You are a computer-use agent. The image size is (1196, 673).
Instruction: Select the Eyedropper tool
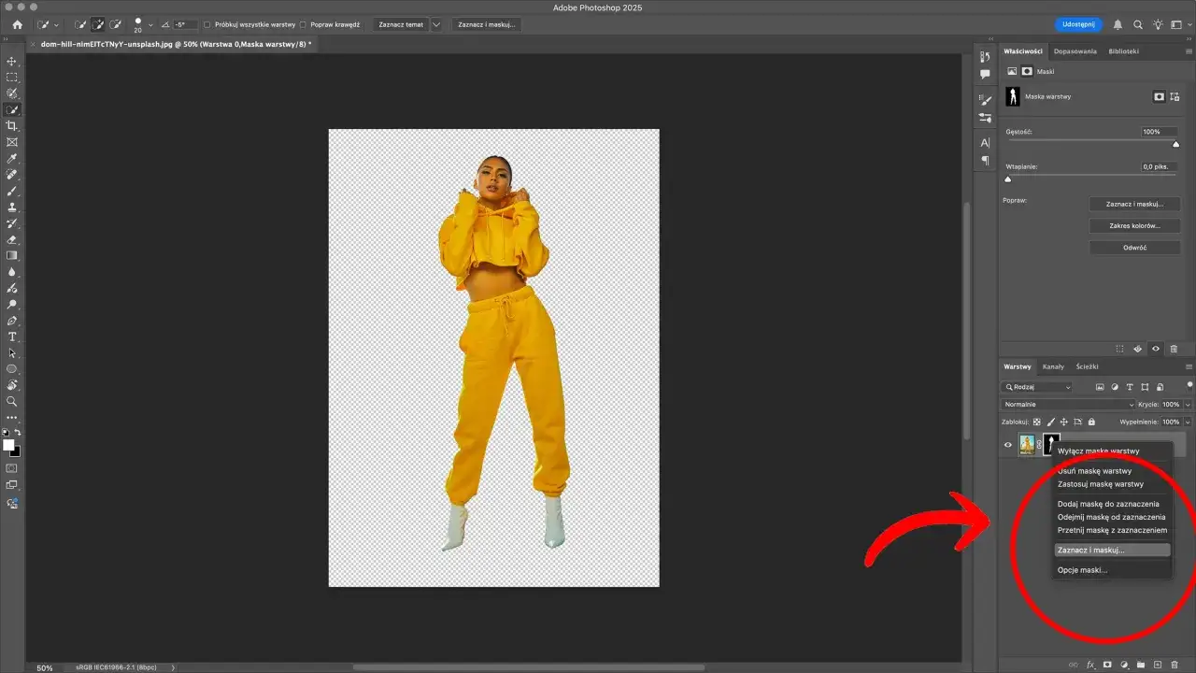[x=12, y=159]
